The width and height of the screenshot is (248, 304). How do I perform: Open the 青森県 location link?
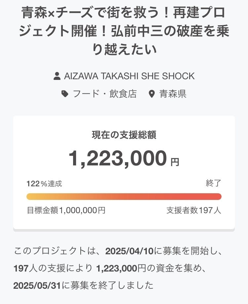click(x=173, y=94)
